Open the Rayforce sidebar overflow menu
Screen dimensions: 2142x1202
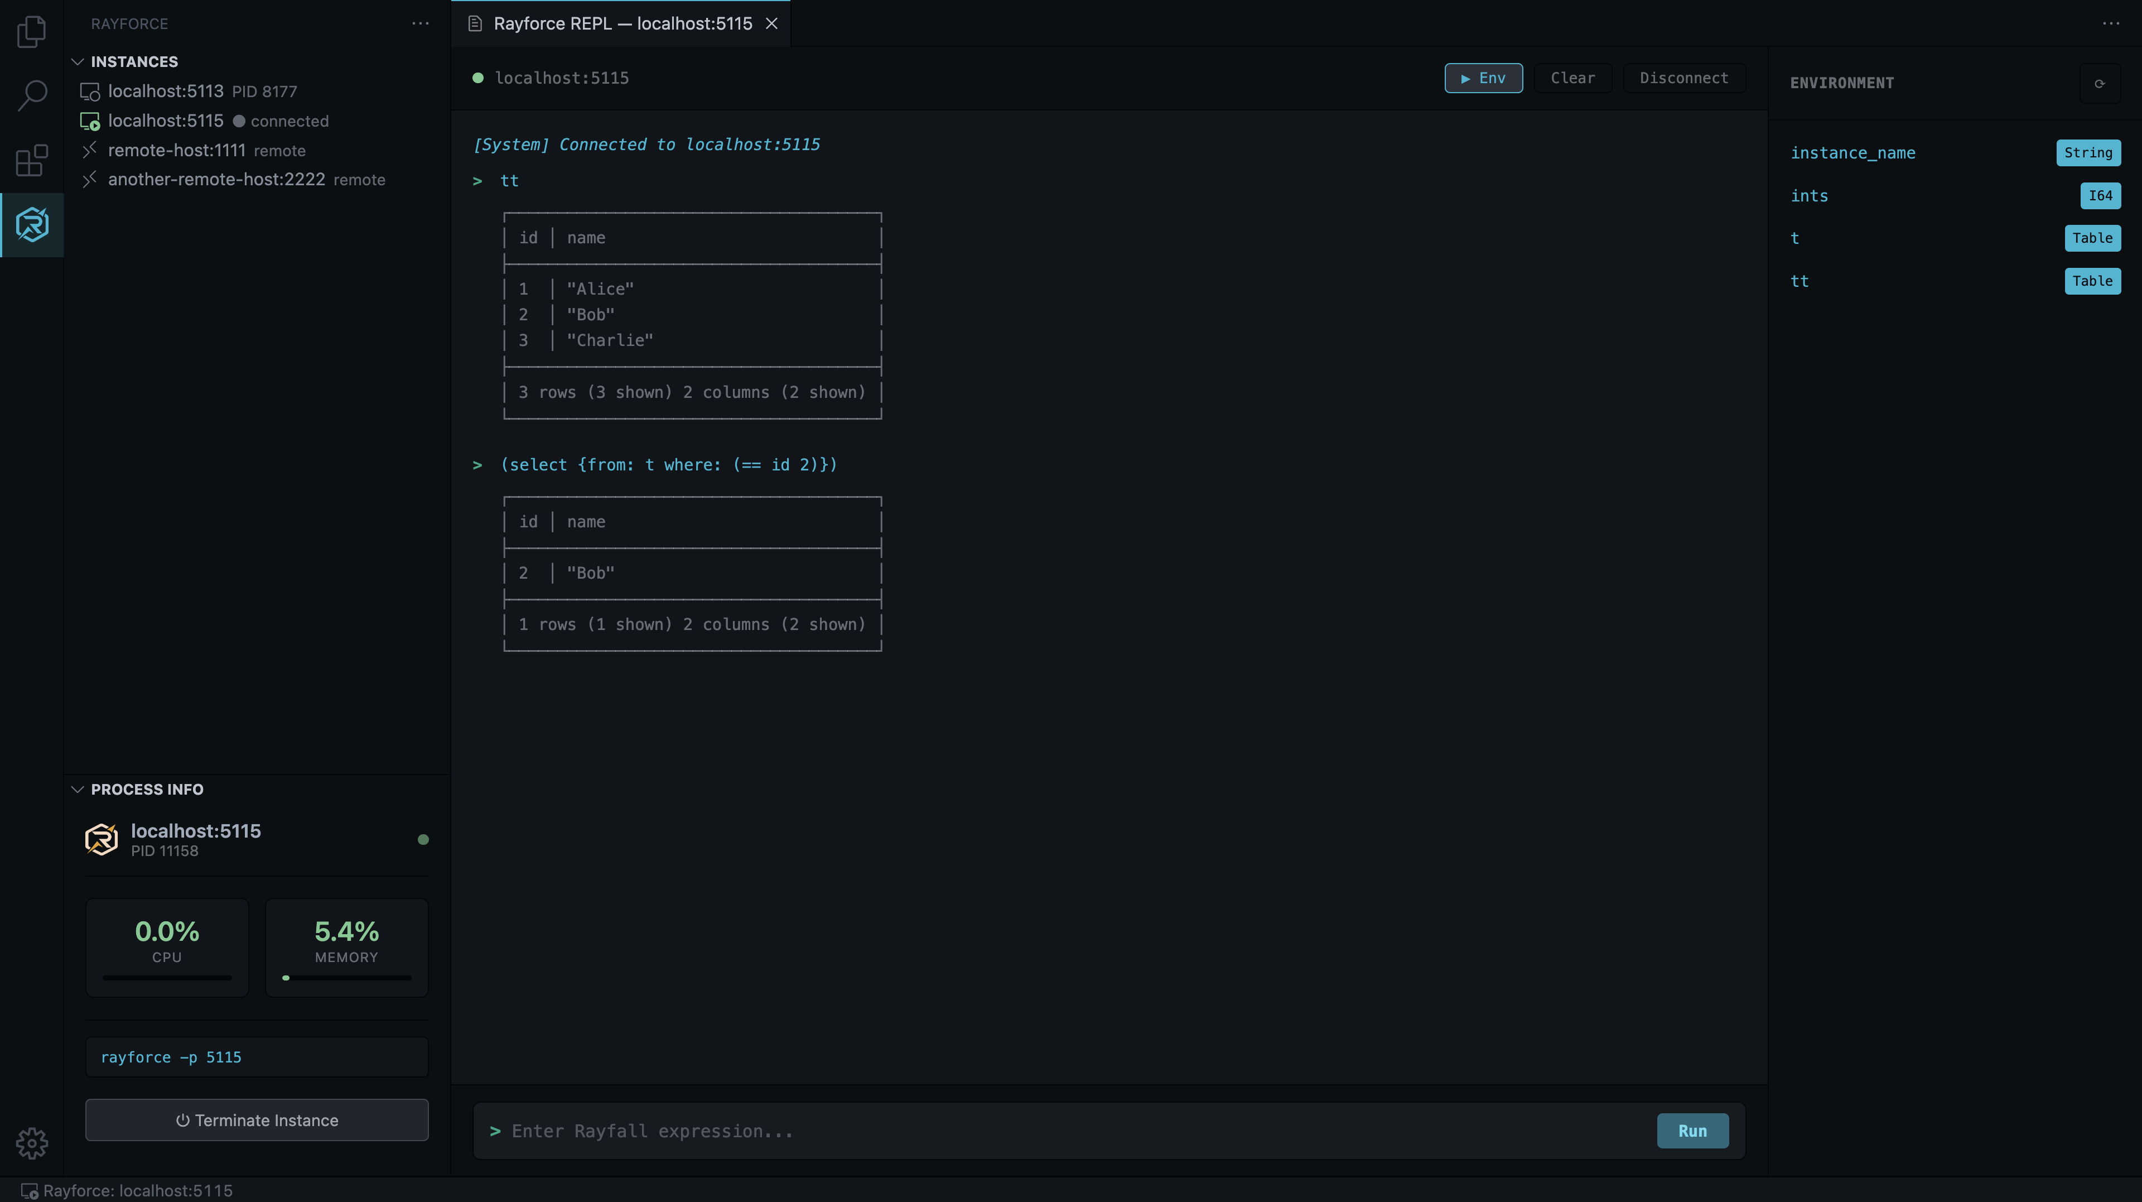(420, 23)
